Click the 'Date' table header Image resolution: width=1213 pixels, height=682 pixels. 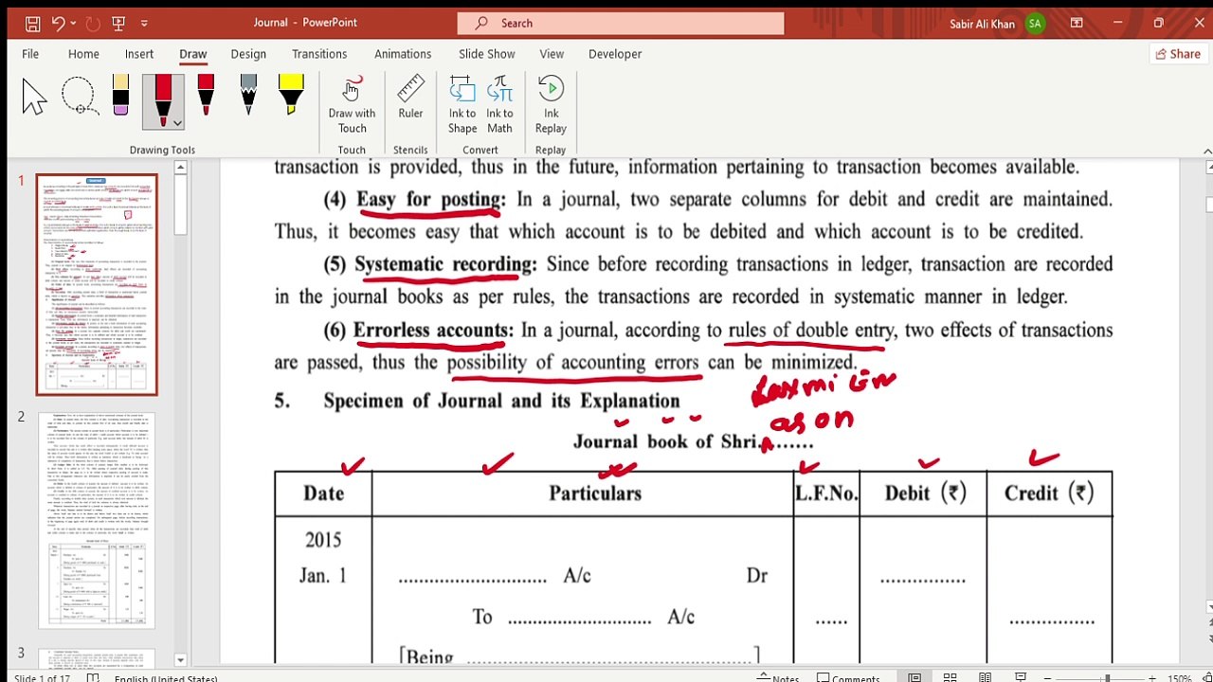pos(323,493)
